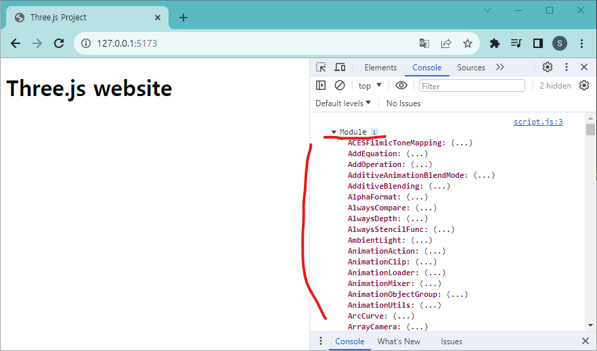Open the top context dropdown
This screenshot has width=597, height=351.
[370, 86]
